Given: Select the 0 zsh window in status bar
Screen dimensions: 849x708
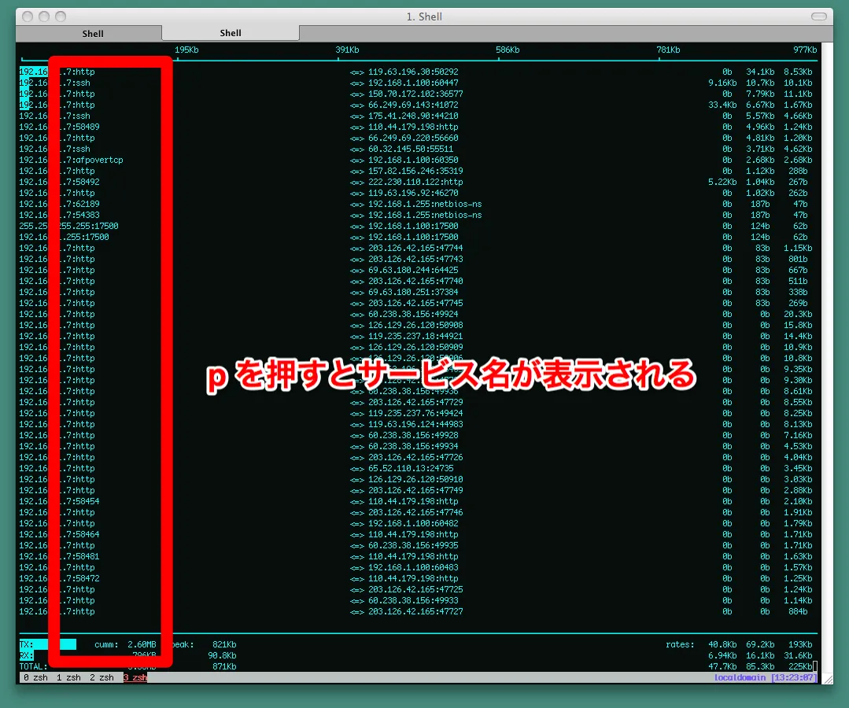Looking at the screenshot, I should [36, 677].
